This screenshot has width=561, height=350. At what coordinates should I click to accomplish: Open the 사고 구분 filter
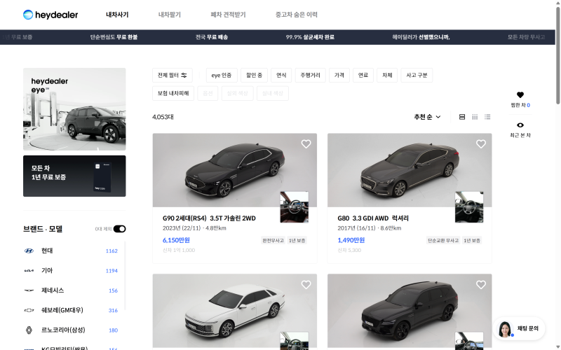tap(417, 75)
